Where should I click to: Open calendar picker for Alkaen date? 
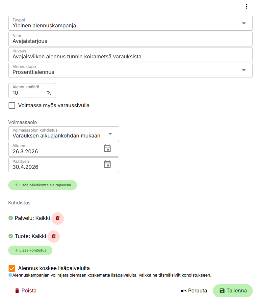coord(107,149)
